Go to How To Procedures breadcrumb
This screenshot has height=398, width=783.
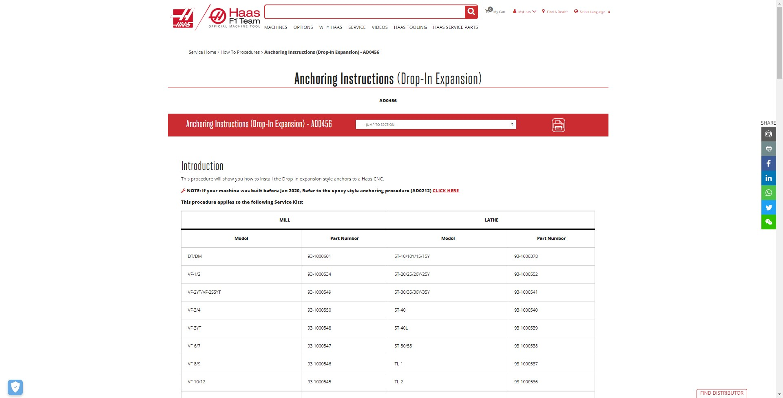click(x=240, y=52)
